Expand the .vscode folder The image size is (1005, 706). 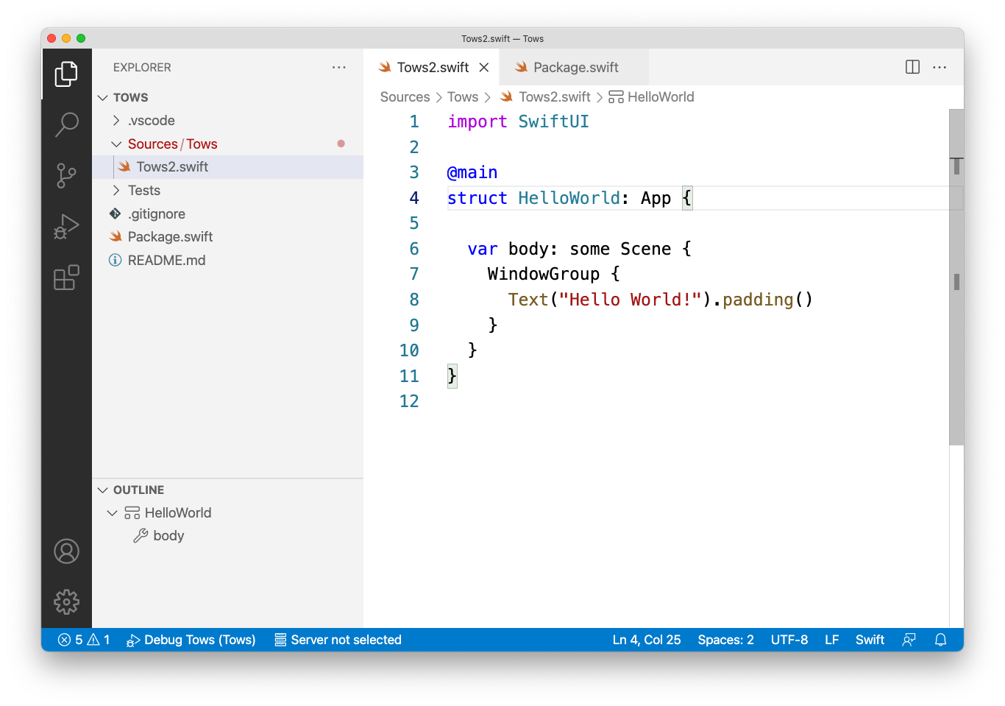(227, 120)
